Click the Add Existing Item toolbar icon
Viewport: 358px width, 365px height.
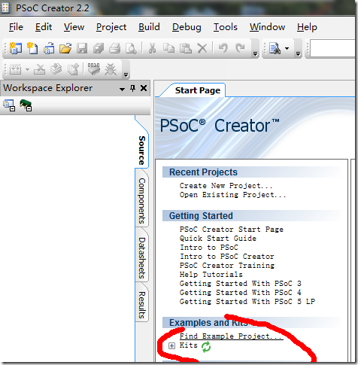pos(49,48)
